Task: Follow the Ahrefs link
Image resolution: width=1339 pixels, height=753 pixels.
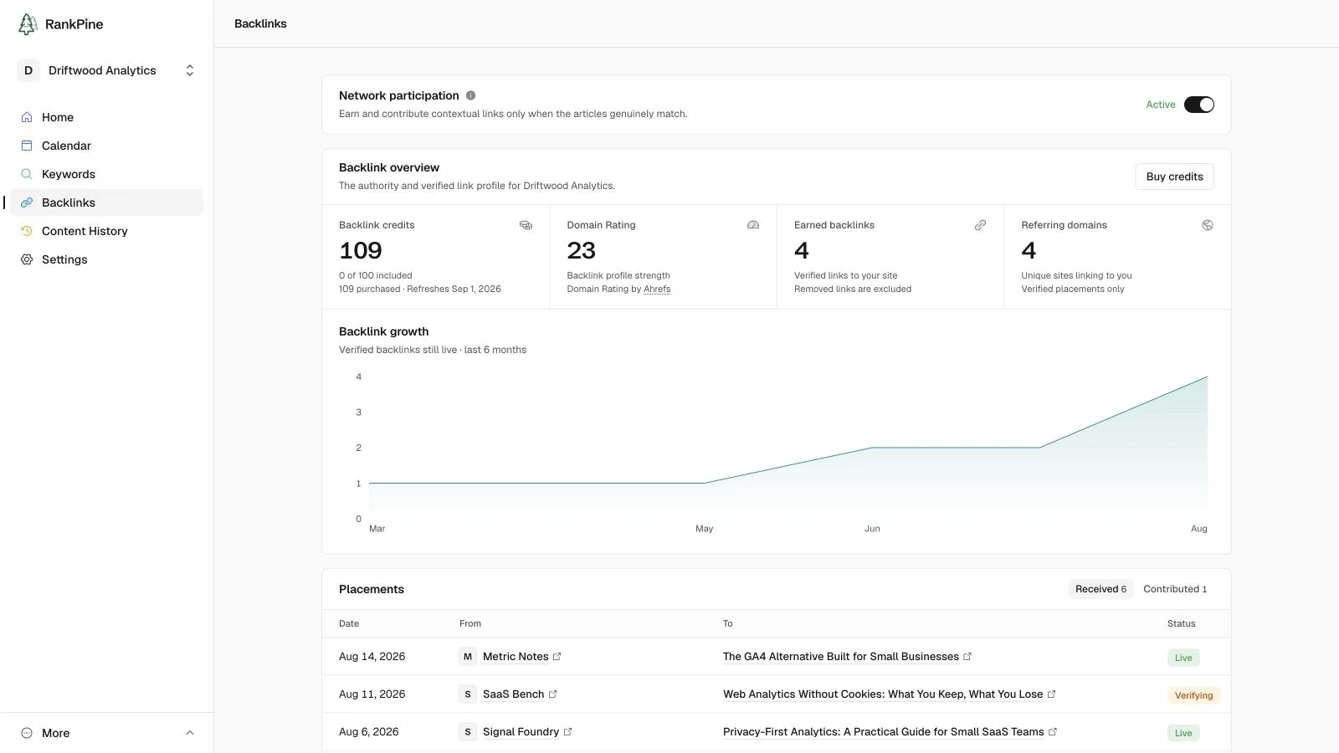Action: coord(657,289)
